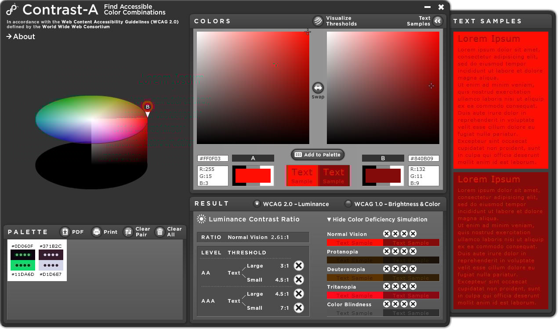558x329 pixels.
Task: Pick a shade in the left color gradient
Action: [x=253, y=88]
